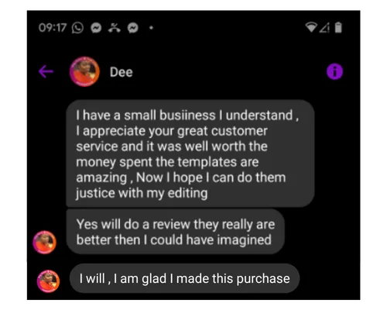Screen dimensions: 387x310
Task: Tap the line 'justice with my editing'
Action: pyautogui.click(x=142, y=193)
